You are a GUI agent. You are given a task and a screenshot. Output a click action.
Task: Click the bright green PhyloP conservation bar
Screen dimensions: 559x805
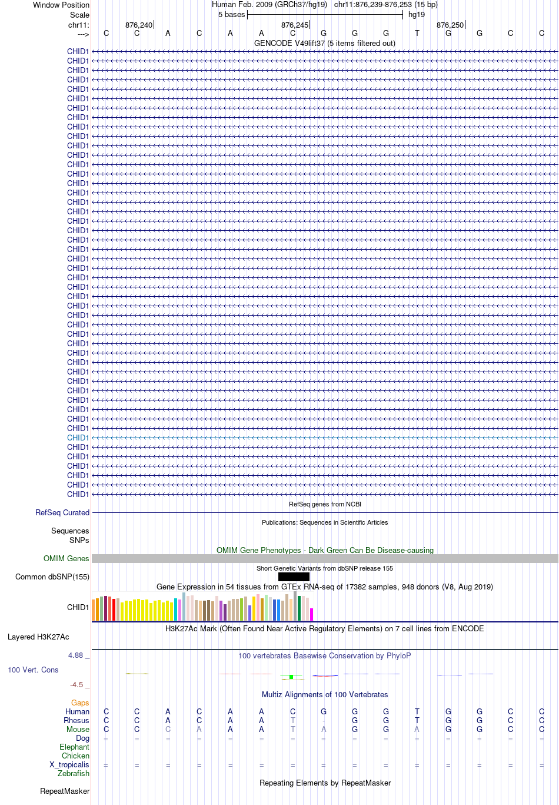[x=291, y=677]
